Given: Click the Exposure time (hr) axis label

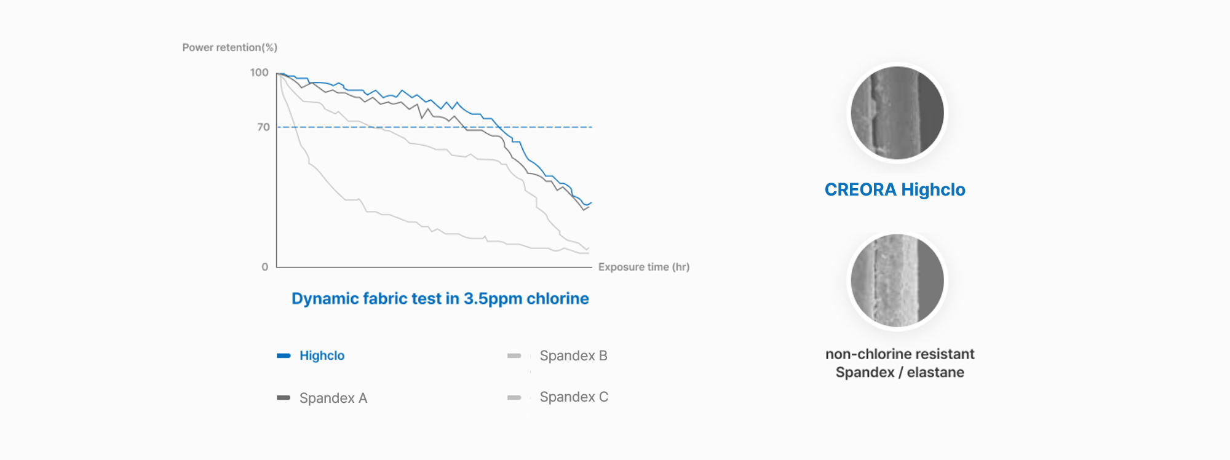Looking at the screenshot, I should (x=644, y=267).
